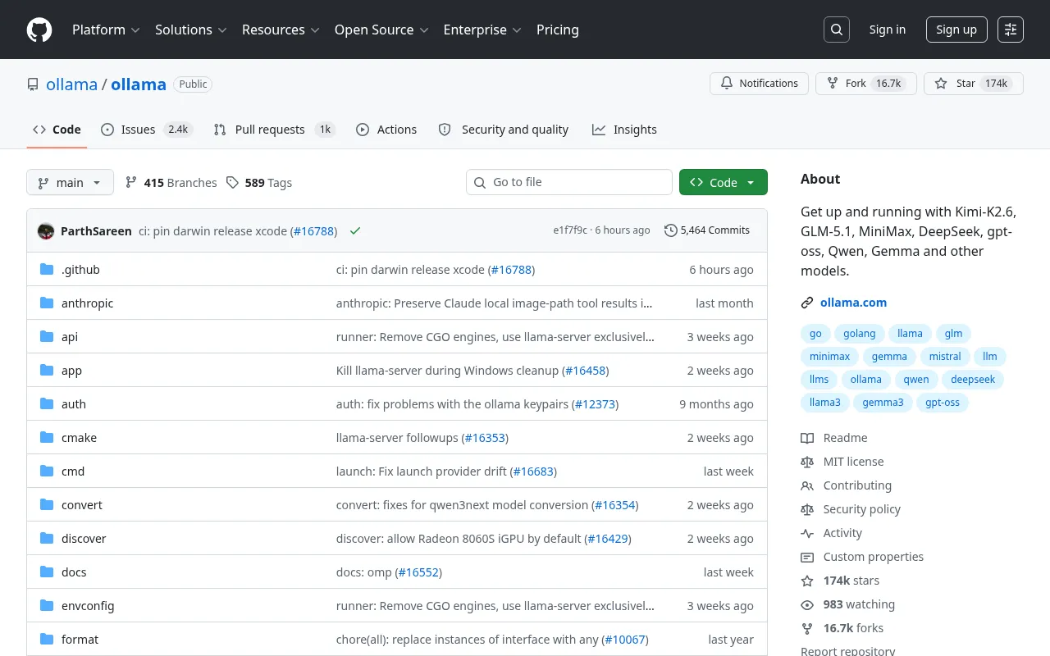View the 5,464 Commits history
The width and height of the screenshot is (1050, 656).
(707, 230)
